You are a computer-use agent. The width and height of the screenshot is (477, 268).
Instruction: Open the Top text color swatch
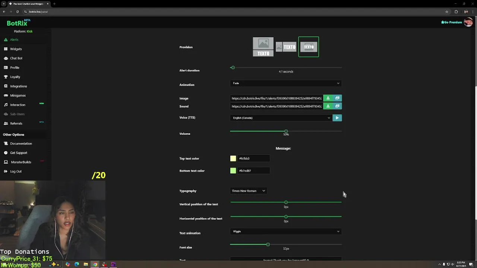(x=233, y=158)
